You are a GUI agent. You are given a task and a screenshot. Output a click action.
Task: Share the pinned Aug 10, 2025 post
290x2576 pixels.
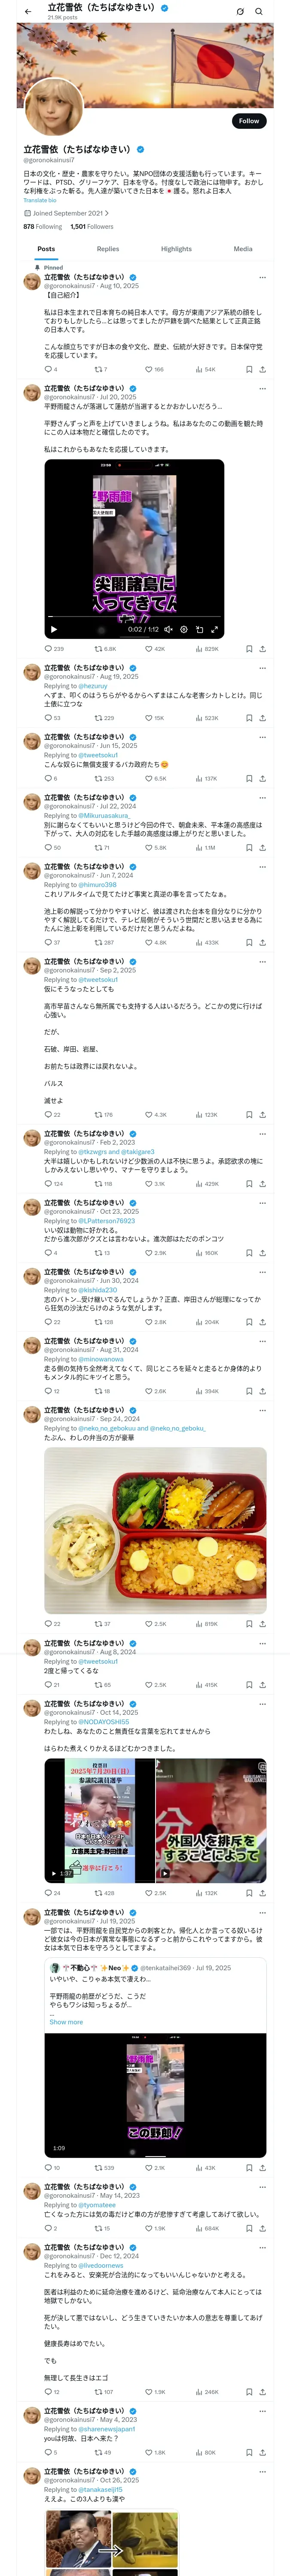[x=262, y=369]
